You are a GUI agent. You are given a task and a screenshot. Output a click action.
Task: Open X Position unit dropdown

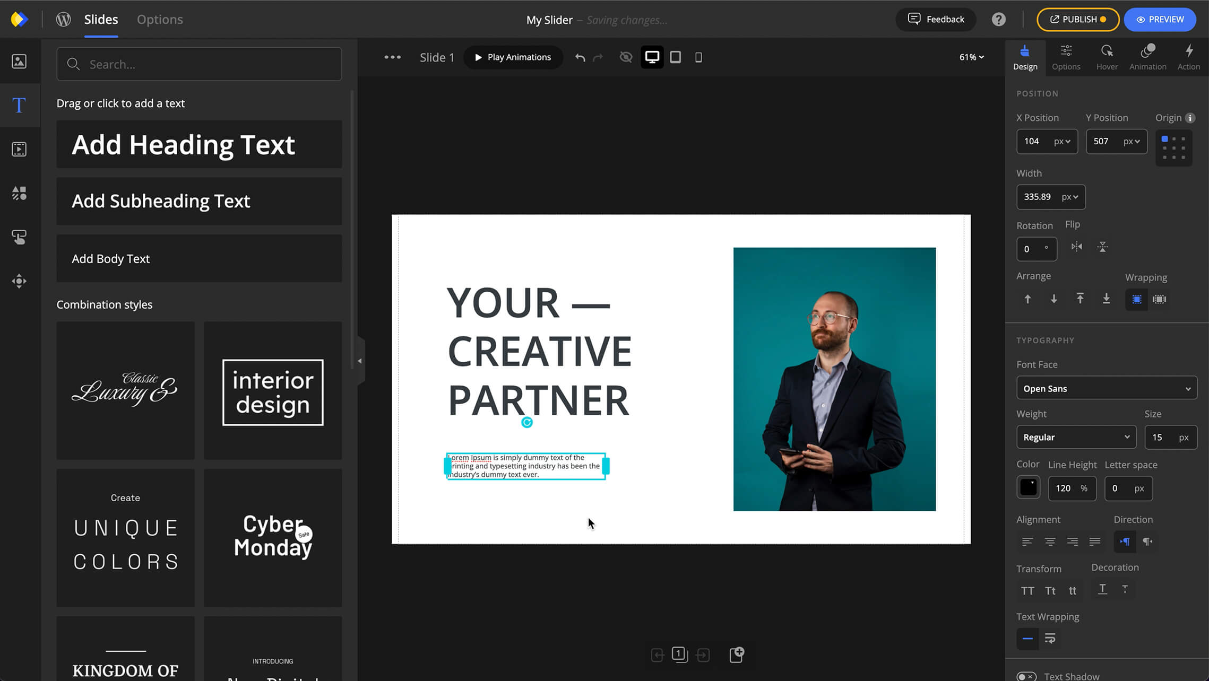(x=1062, y=142)
